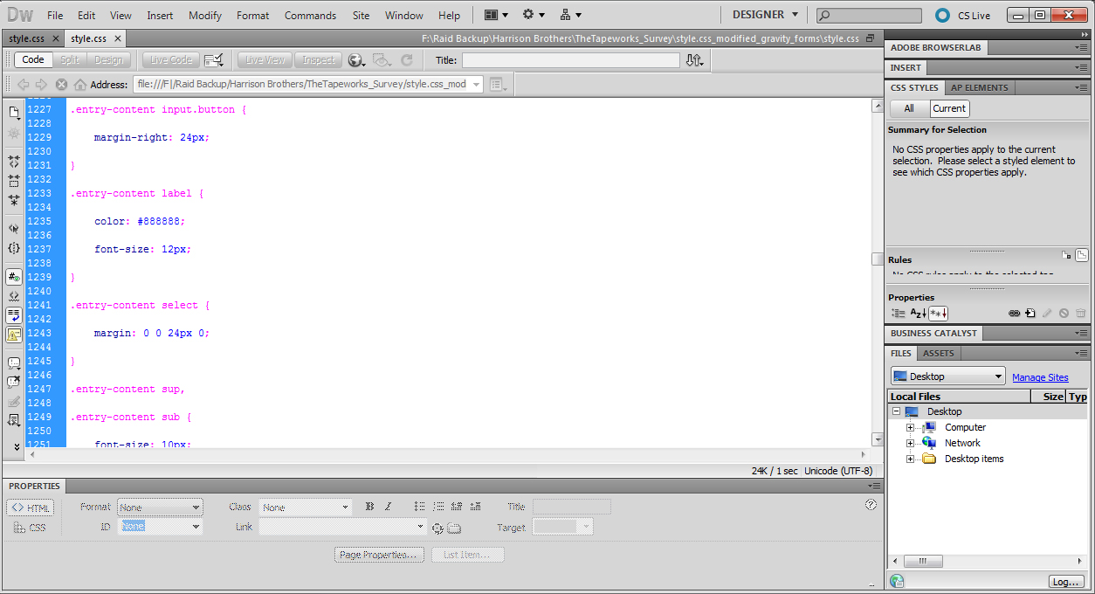
Task: Switch CSS Styles panel to All mode
Action: point(909,108)
